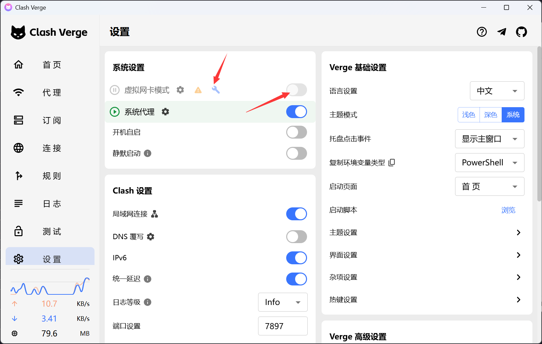Viewport: 542px width, 344px height.
Task: Click 浏览 to choose startup script
Action: 508,210
